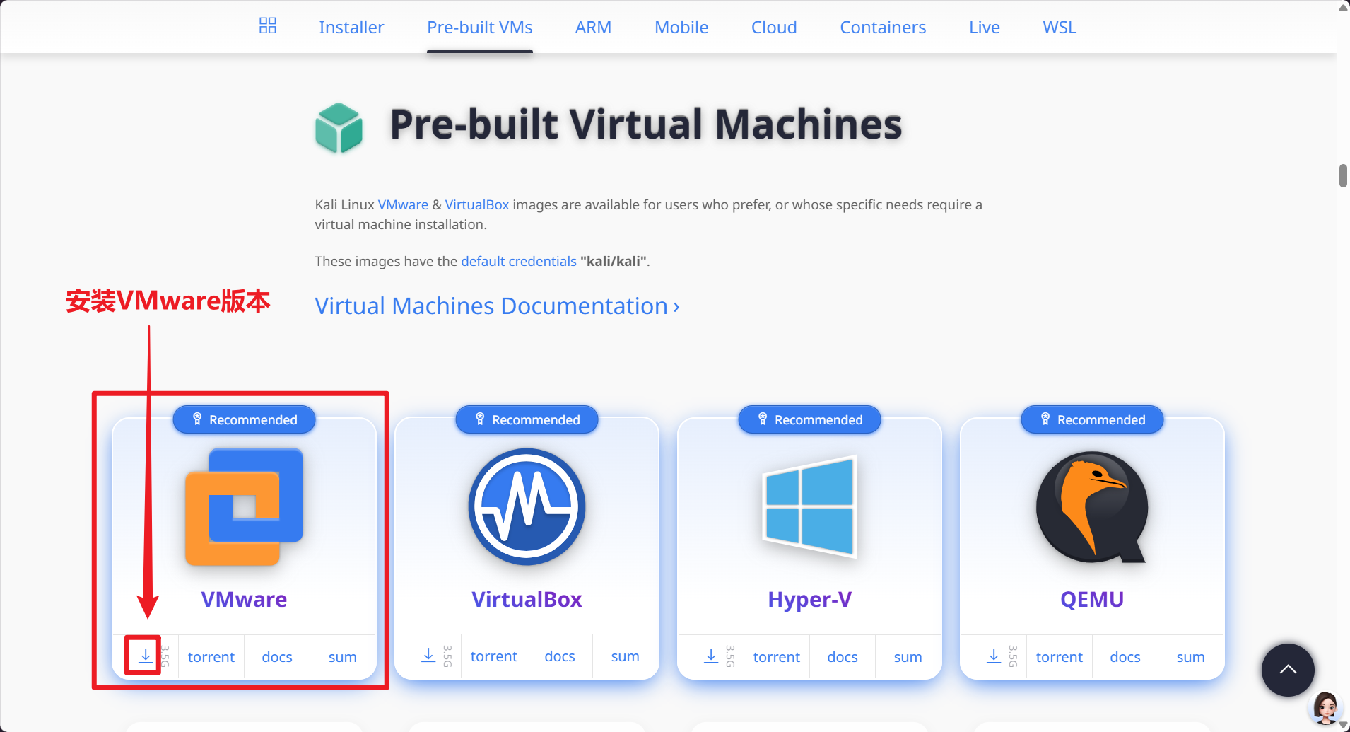Download the QEMU image via arrow icon
1350x732 pixels.
point(994,656)
